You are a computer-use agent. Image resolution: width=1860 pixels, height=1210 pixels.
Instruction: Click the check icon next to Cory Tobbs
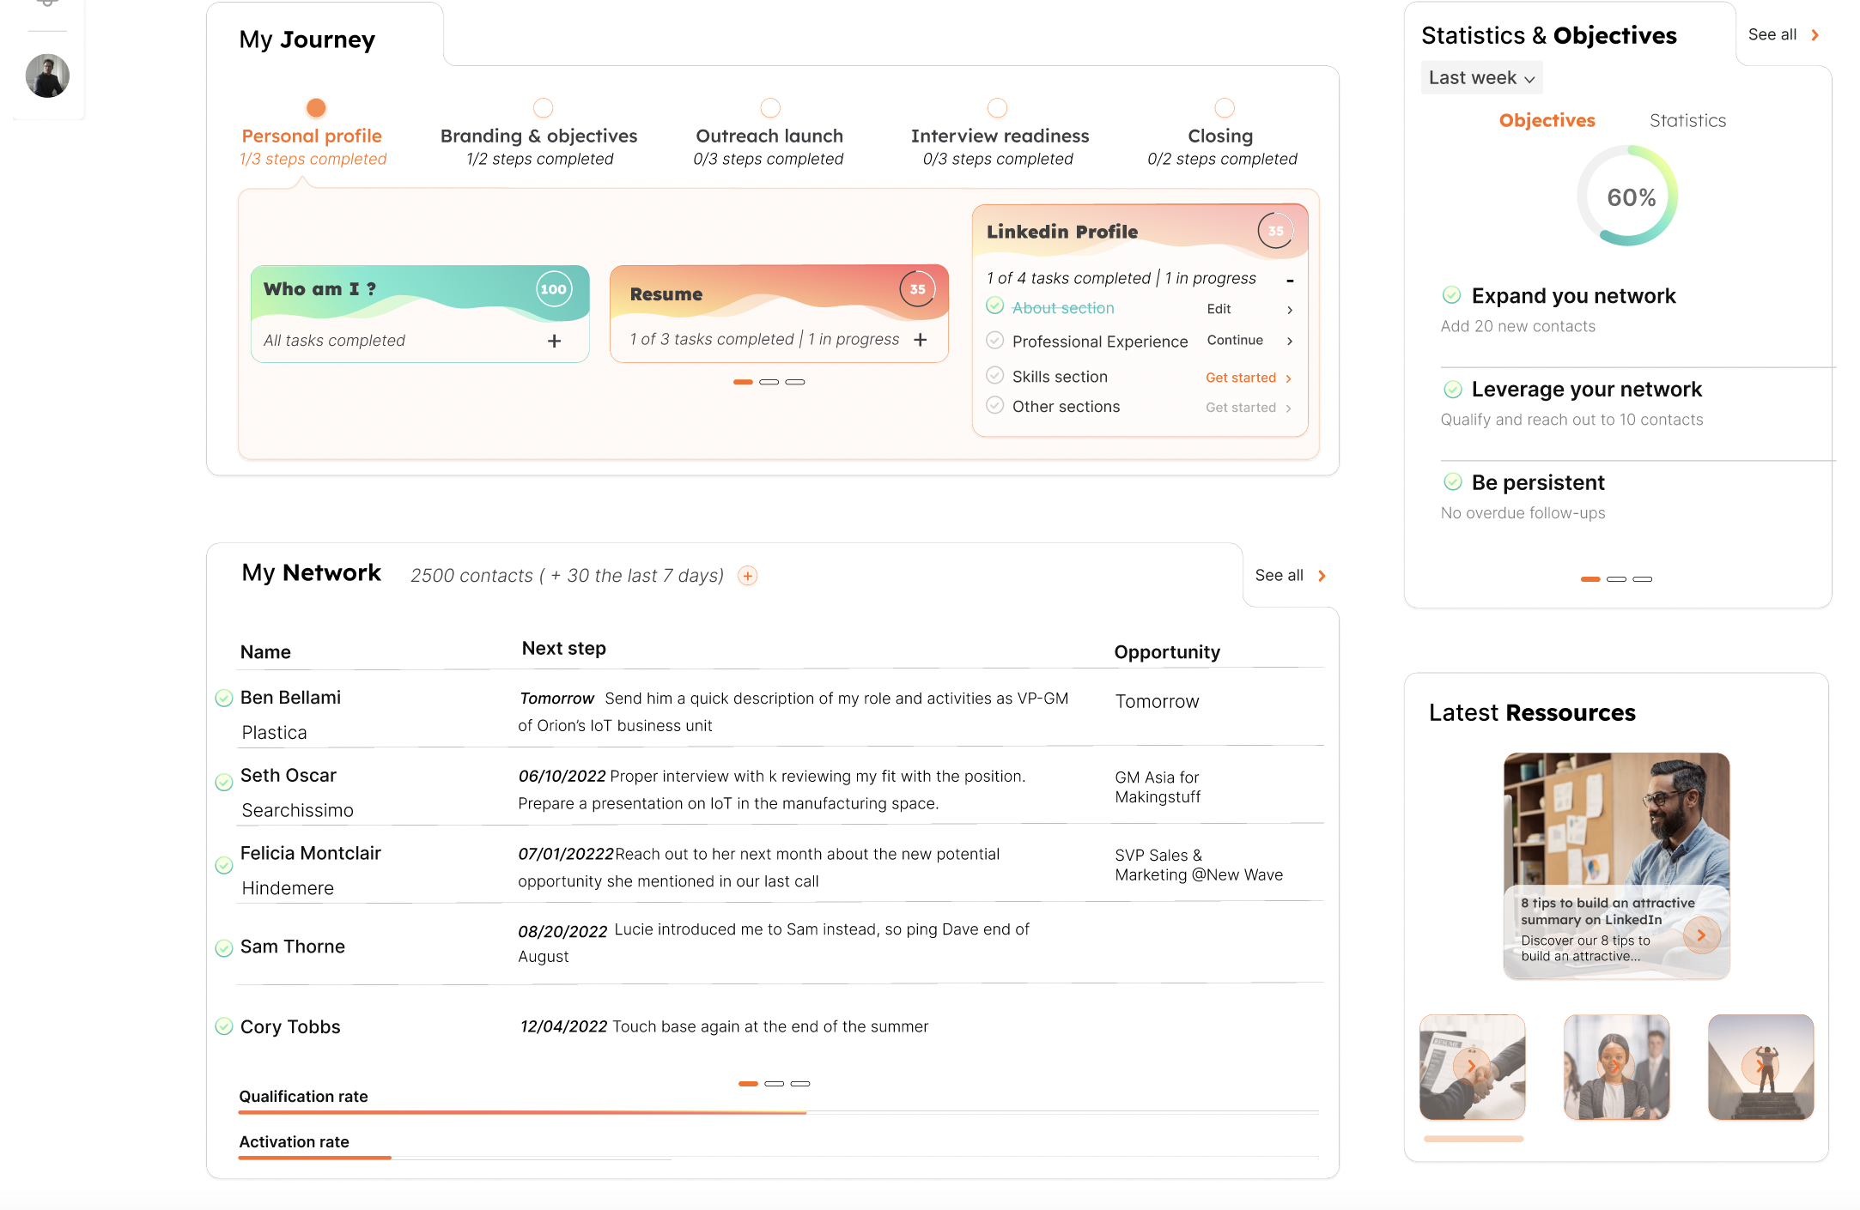(223, 1026)
